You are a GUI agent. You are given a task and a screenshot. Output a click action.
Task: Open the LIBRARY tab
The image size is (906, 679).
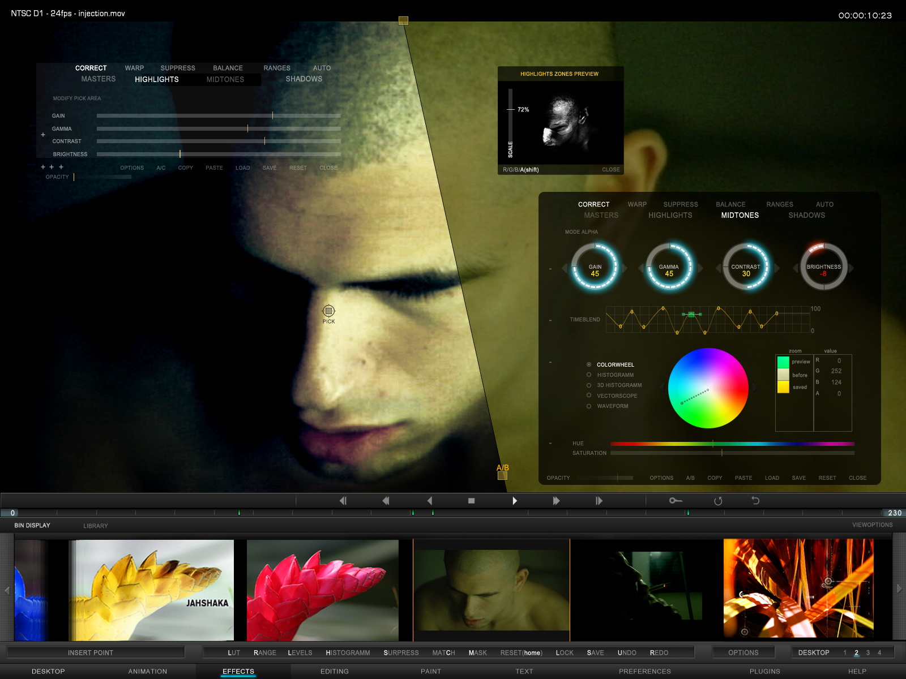pos(95,526)
